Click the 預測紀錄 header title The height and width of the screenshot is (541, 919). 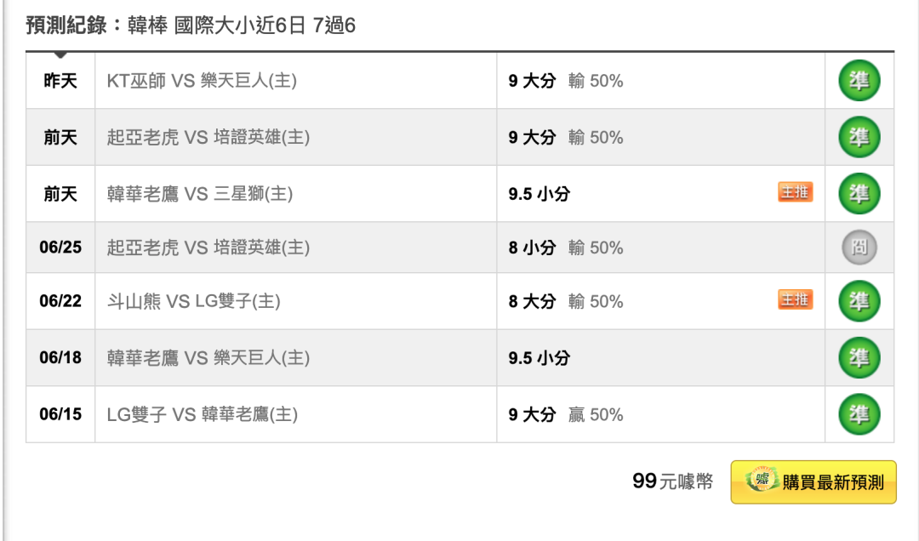[x=191, y=26]
